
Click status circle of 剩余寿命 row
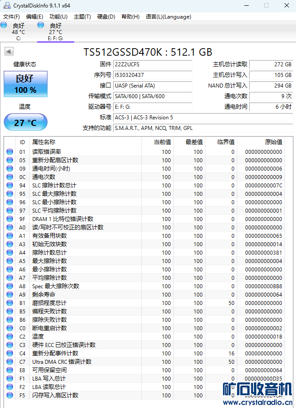click(10, 294)
